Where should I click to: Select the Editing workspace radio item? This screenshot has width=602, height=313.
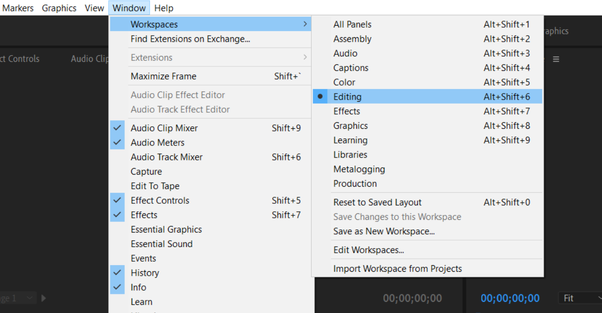point(347,97)
